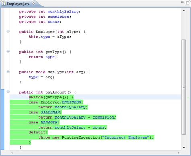Click 'case Employee.ENGINEER:' line
This screenshot has height=156, width=191.
coord(56,102)
